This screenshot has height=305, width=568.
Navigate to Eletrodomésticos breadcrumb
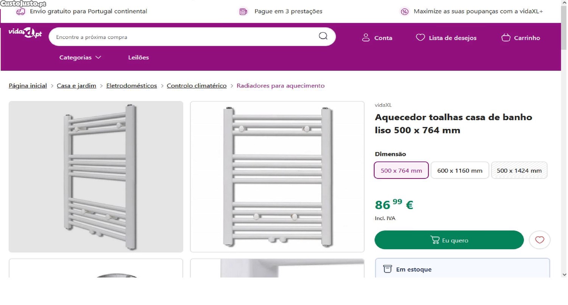[x=131, y=86]
